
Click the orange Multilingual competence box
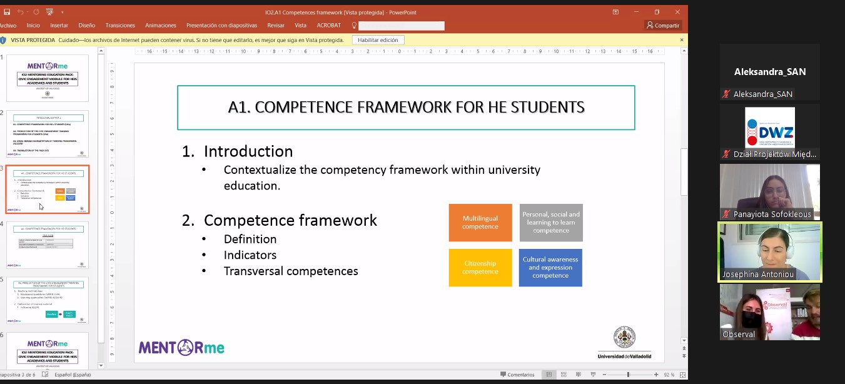tap(480, 223)
